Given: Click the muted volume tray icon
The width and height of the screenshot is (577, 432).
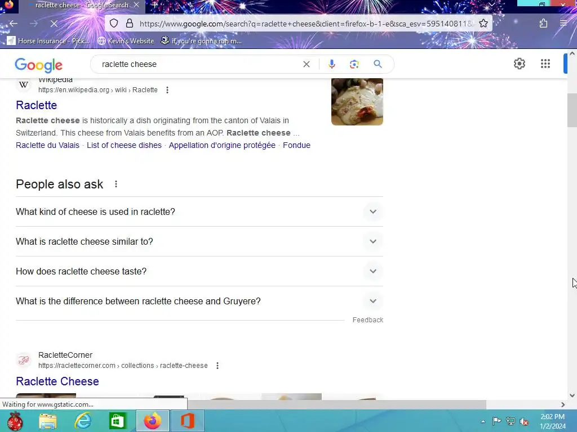Looking at the screenshot, I should pyautogui.click(x=523, y=421).
